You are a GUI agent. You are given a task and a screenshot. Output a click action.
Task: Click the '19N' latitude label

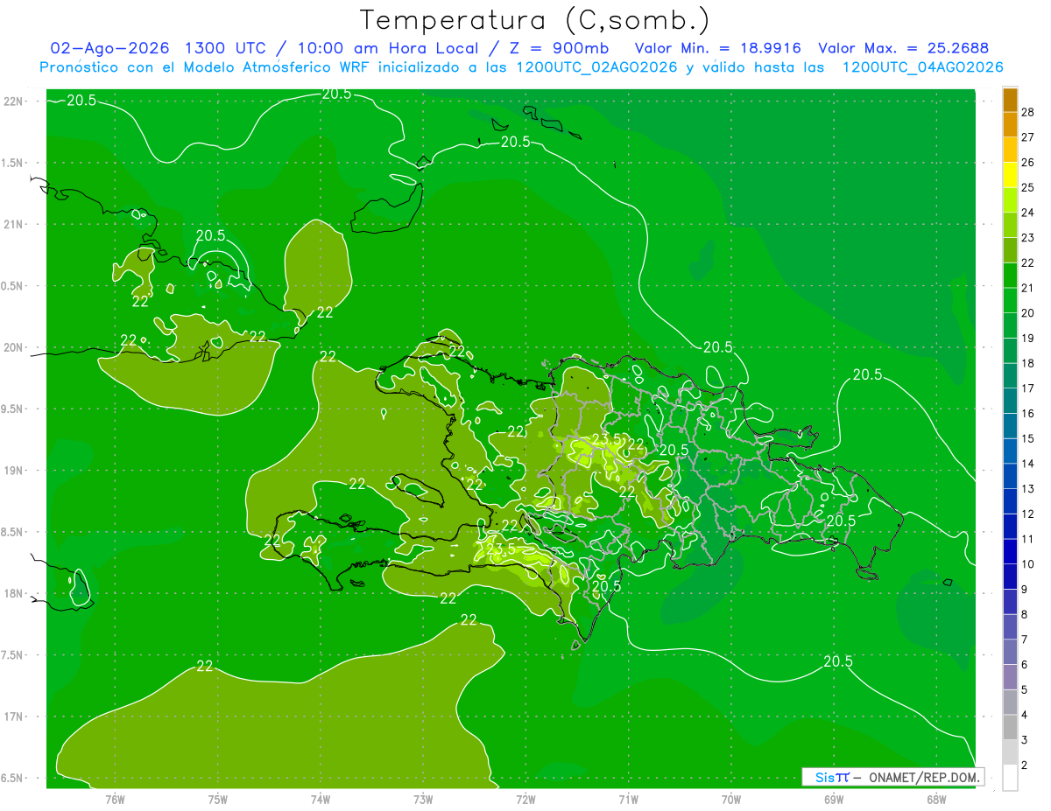[14, 471]
